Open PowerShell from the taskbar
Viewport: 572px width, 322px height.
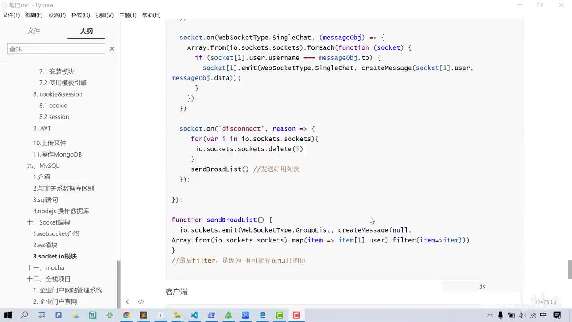[211, 315]
